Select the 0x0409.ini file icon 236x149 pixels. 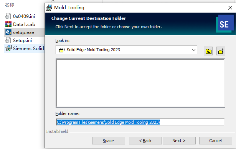(x=8, y=16)
